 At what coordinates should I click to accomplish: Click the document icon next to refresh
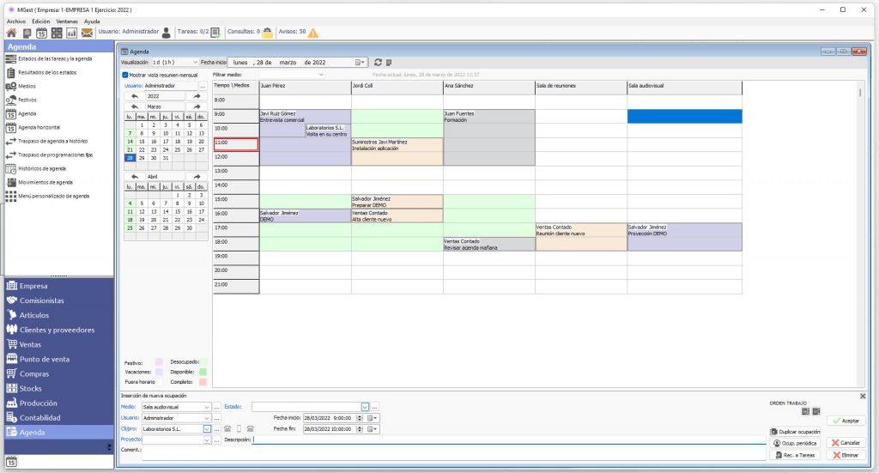(389, 62)
